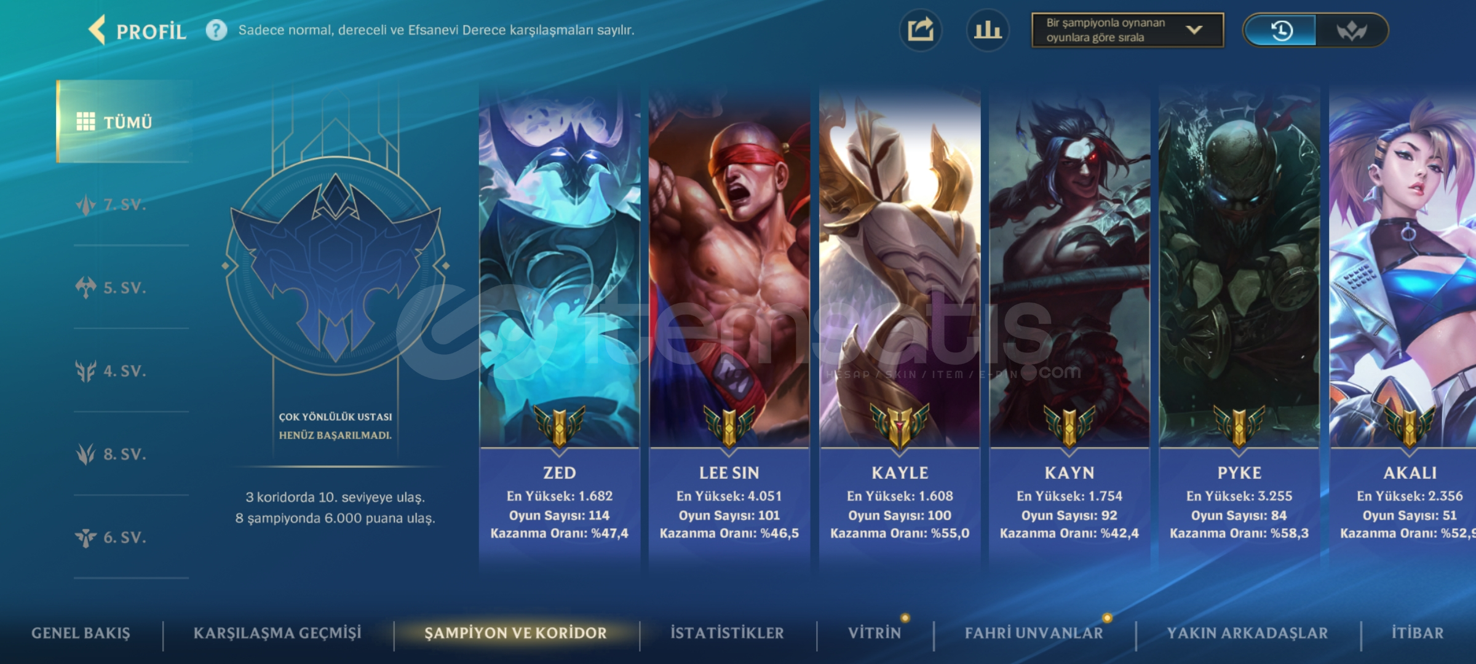Open the FAHRİ UNVANLAR tab
1476x664 pixels.
coord(1034,633)
